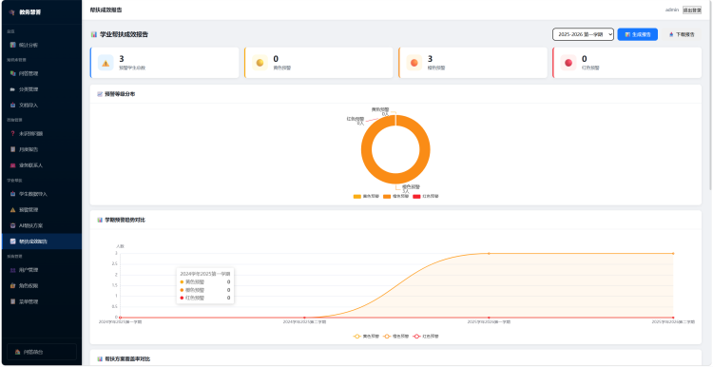713x367 pixels.
Task: Click the 红色预警 swatch in donut legend
Action: point(416,197)
